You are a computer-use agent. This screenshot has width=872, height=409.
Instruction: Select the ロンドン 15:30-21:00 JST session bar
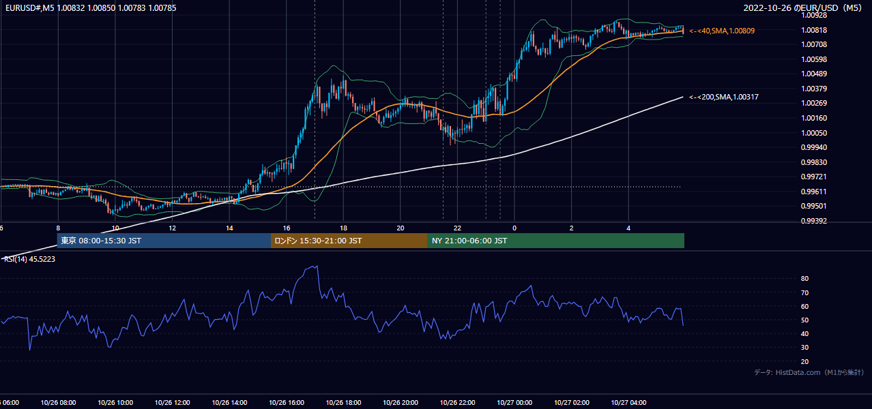coord(349,241)
